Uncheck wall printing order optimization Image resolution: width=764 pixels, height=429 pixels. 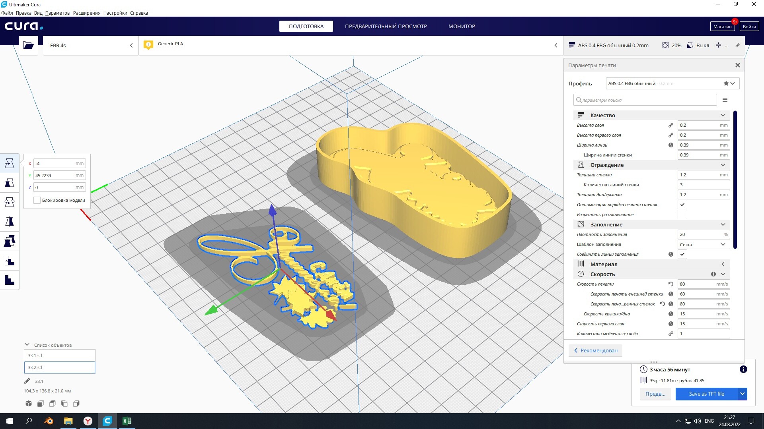pos(682,205)
